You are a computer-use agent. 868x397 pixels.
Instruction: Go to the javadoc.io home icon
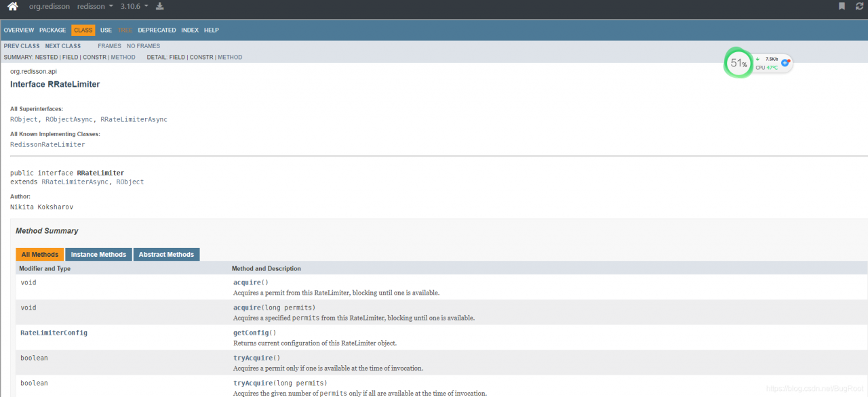(12, 7)
